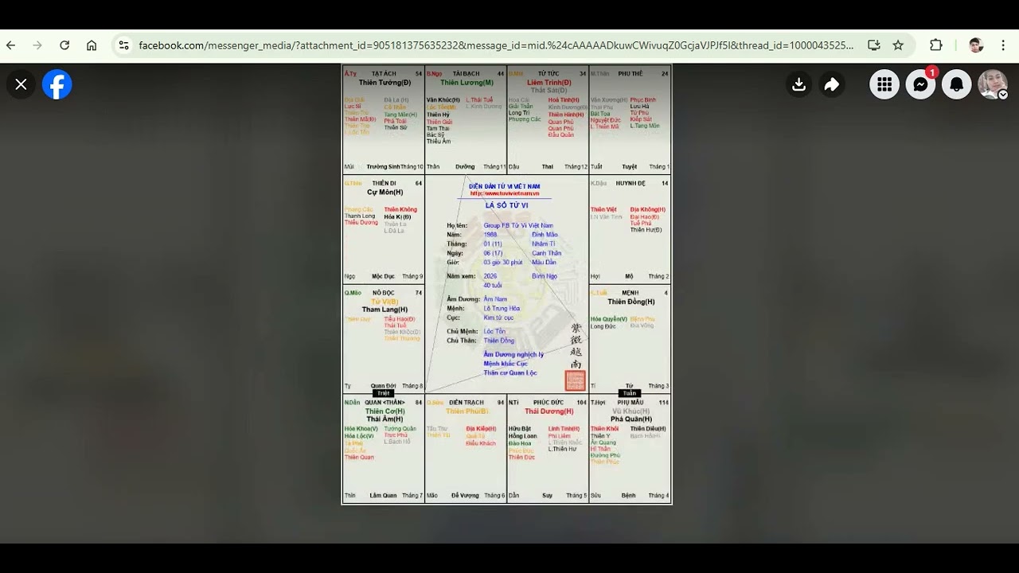Viewport: 1019px width, 573px height.
Task: Click the install app icon in address bar
Action: (x=874, y=45)
